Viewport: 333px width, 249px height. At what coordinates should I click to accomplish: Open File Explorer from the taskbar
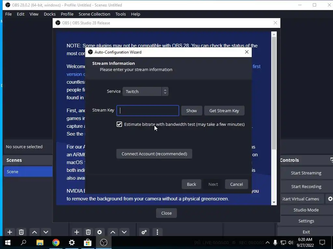coord(40,243)
